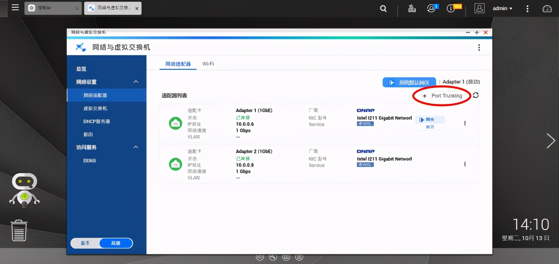Viewport: 559px width, 264px height.
Task: Go to next desktop page arrow
Action: click(x=550, y=141)
